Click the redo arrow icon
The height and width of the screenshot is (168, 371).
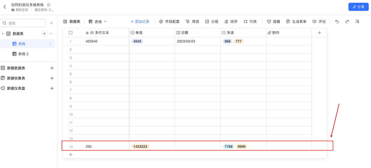tap(347, 22)
